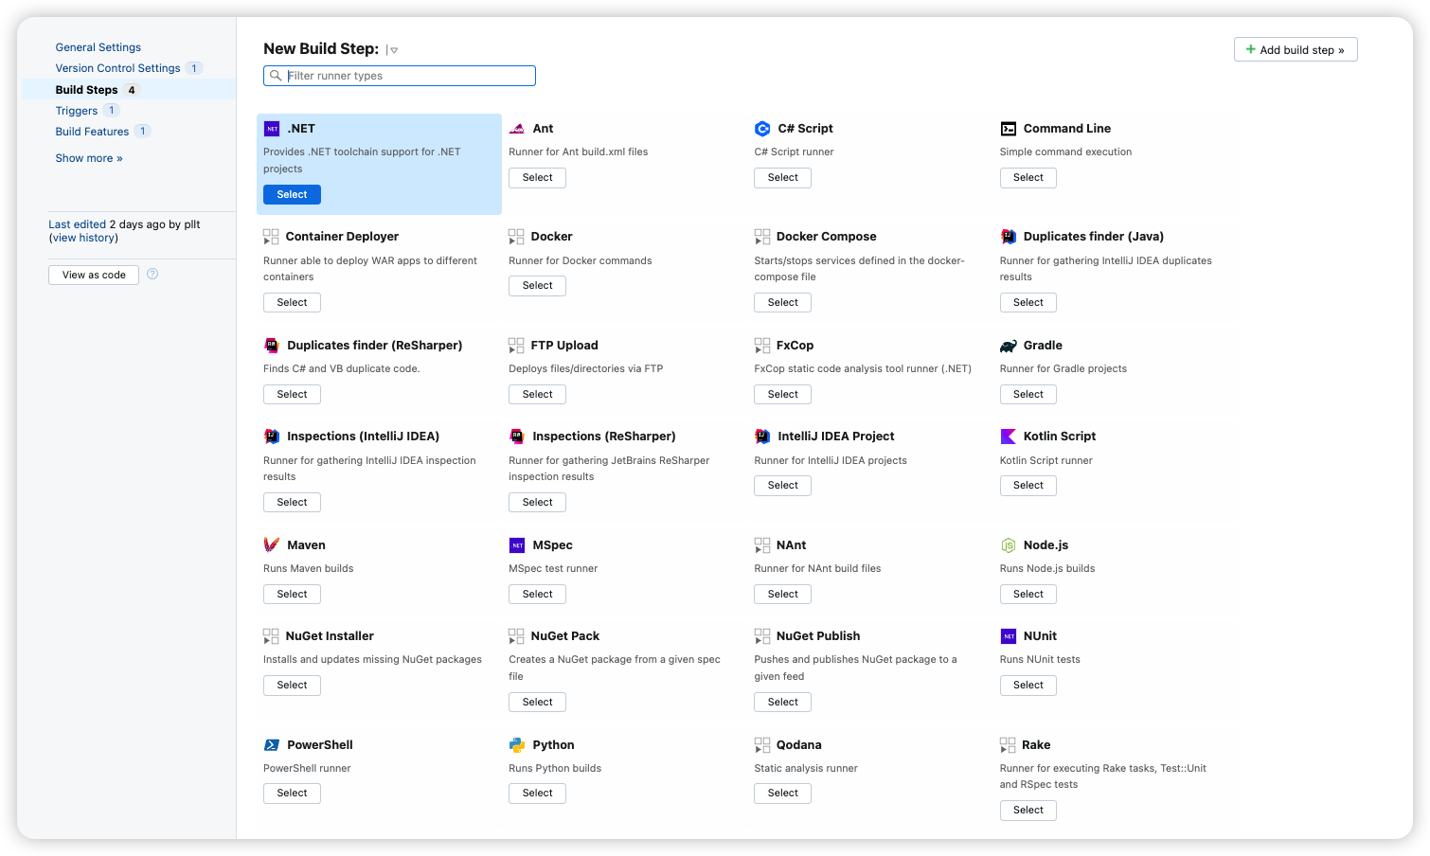
Task: Click the C# Script icon
Action: pos(762,129)
